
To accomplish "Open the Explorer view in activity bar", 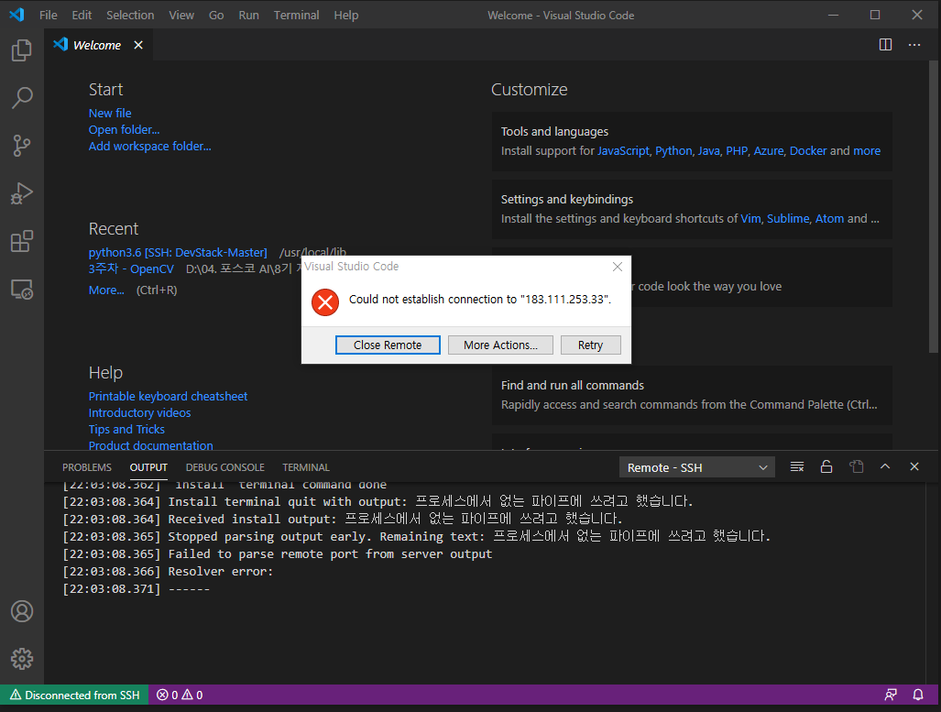I will [22, 49].
